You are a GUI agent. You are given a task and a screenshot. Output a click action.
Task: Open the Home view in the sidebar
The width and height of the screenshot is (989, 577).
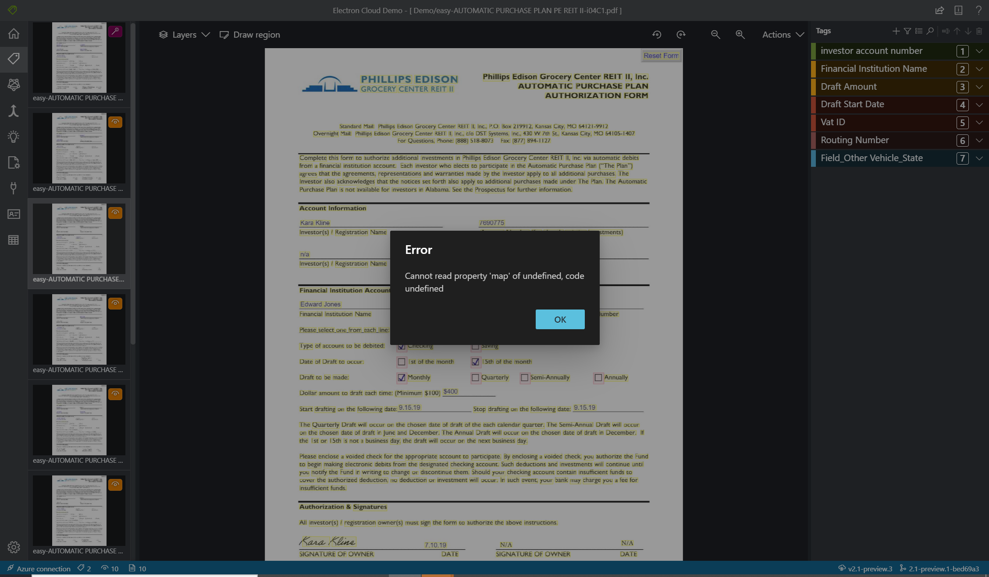click(x=14, y=33)
